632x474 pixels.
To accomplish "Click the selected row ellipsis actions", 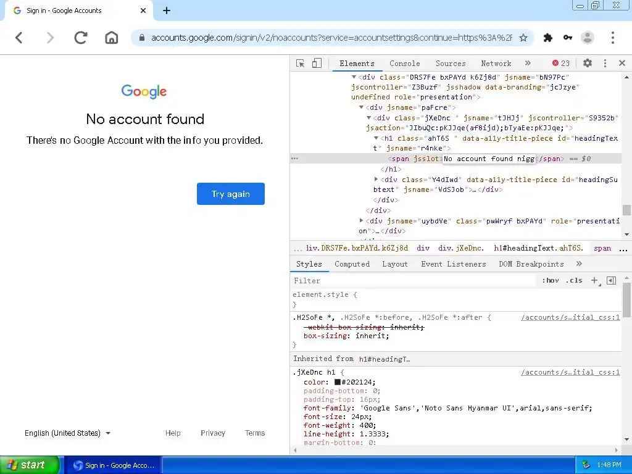I will [294, 159].
